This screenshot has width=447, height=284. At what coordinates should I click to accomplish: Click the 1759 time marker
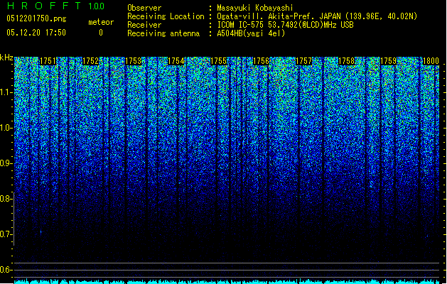(x=389, y=61)
